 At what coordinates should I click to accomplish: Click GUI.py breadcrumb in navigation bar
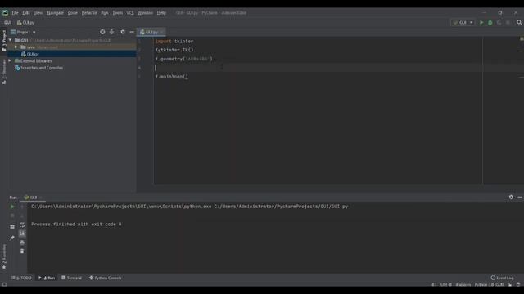point(25,23)
